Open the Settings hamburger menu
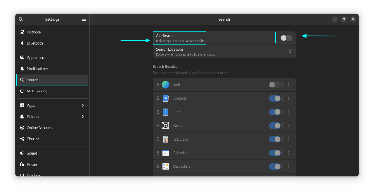This screenshot has height=193, width=374. 84,19
